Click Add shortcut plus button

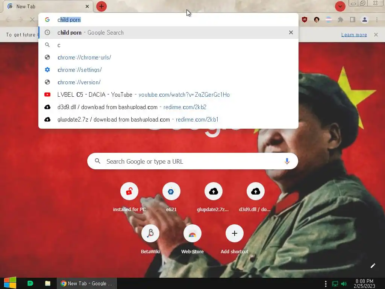point(235,233)
